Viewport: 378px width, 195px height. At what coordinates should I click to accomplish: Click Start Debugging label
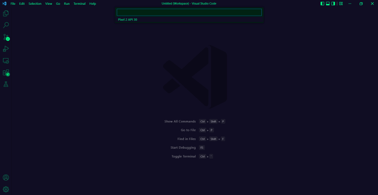(x=183, y=147)
